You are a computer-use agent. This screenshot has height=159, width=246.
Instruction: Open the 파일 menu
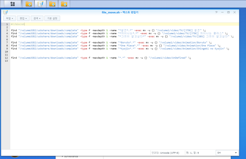(x=9, y=18)
